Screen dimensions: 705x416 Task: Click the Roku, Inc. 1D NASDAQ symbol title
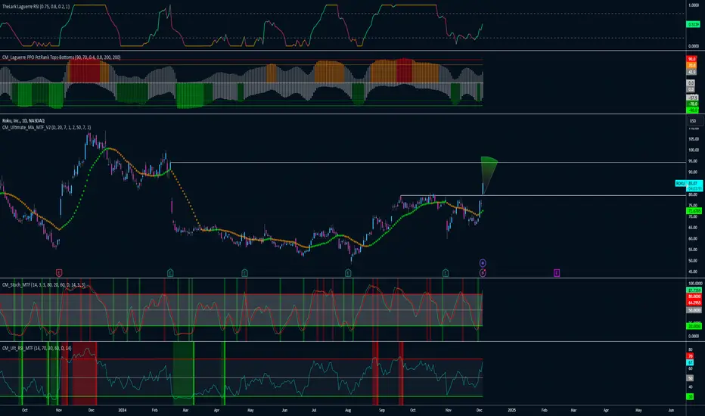(x=23, y=120)
